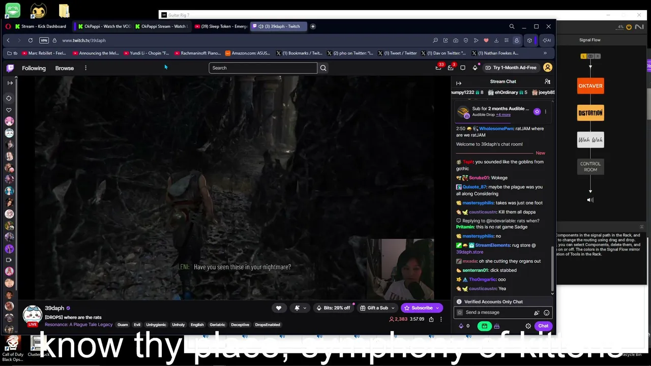The image size is (651, 366).
Task: Open the Twitch home logo
Action: 10,68
